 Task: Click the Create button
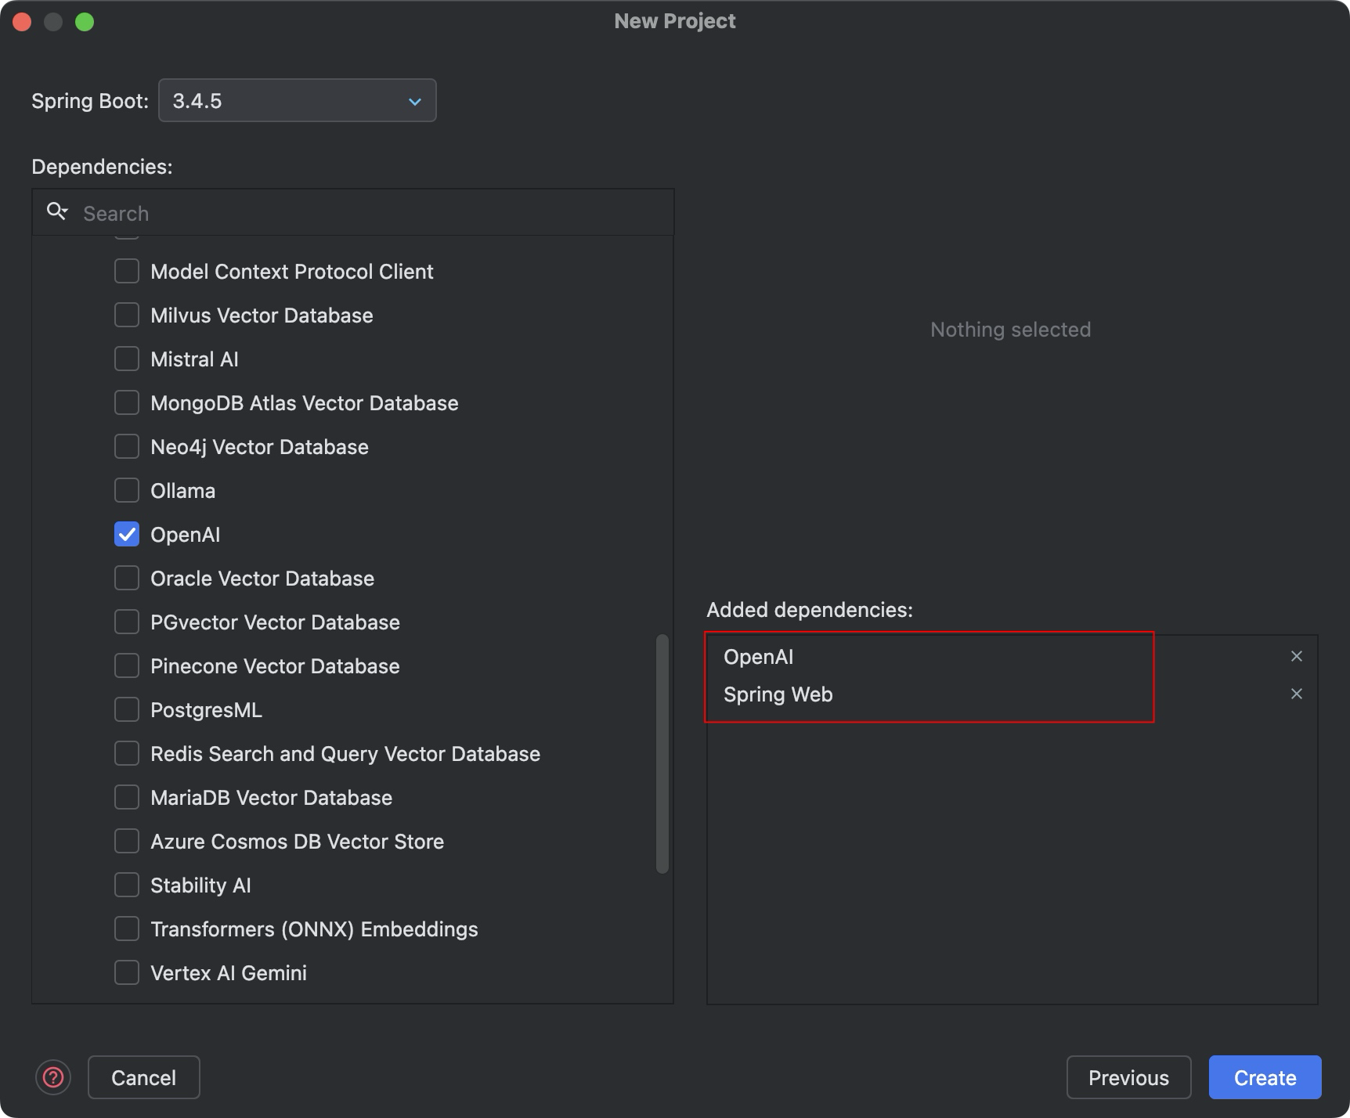coord(1265,1077)
